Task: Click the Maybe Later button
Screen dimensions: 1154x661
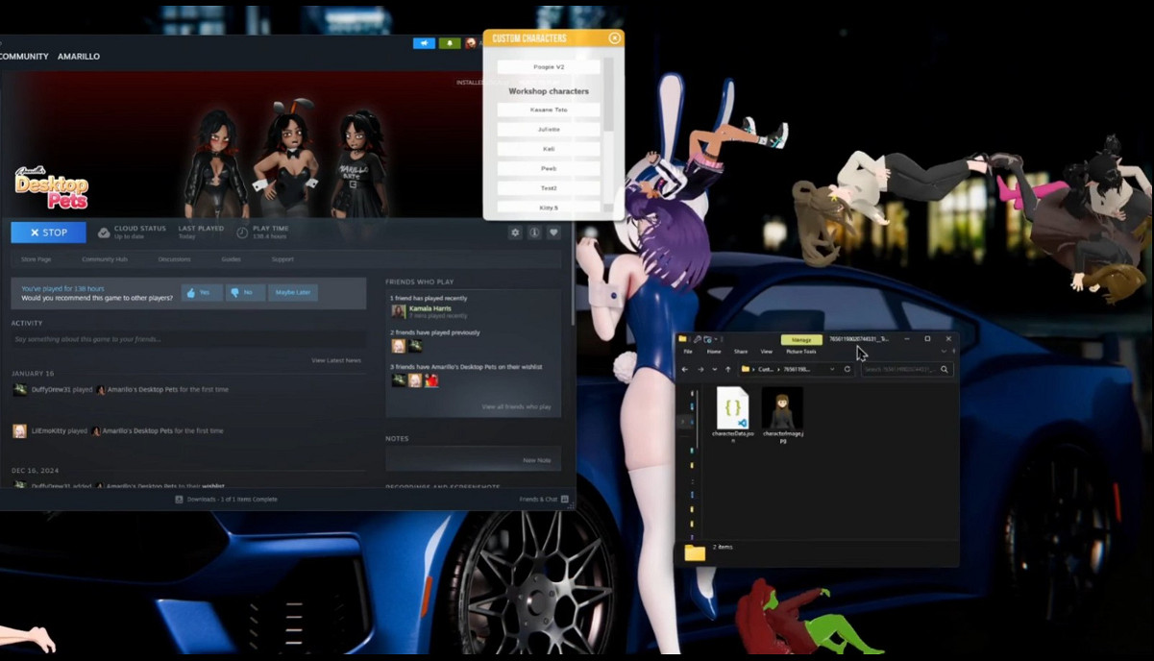Action: [292, 292]
